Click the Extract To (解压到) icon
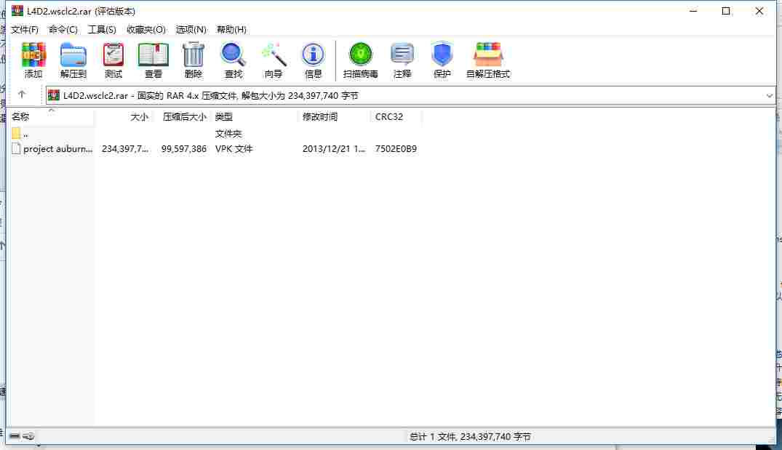This screenshot has height=450, width=782. (x=73, y=55)
